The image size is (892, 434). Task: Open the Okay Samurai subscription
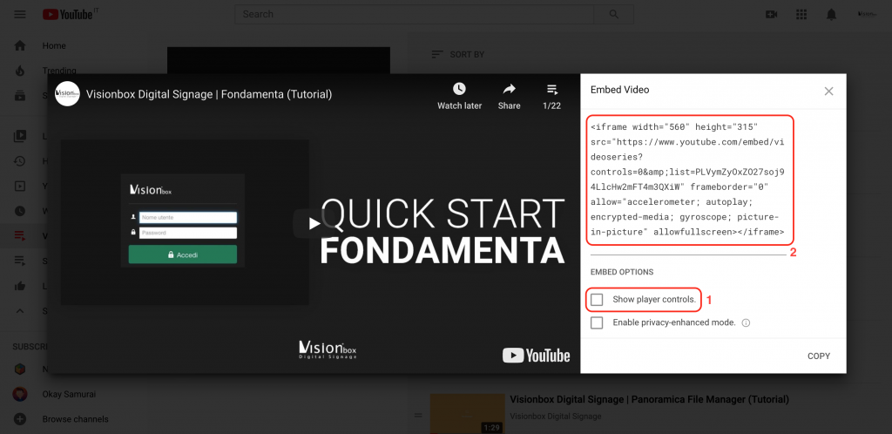71,394
